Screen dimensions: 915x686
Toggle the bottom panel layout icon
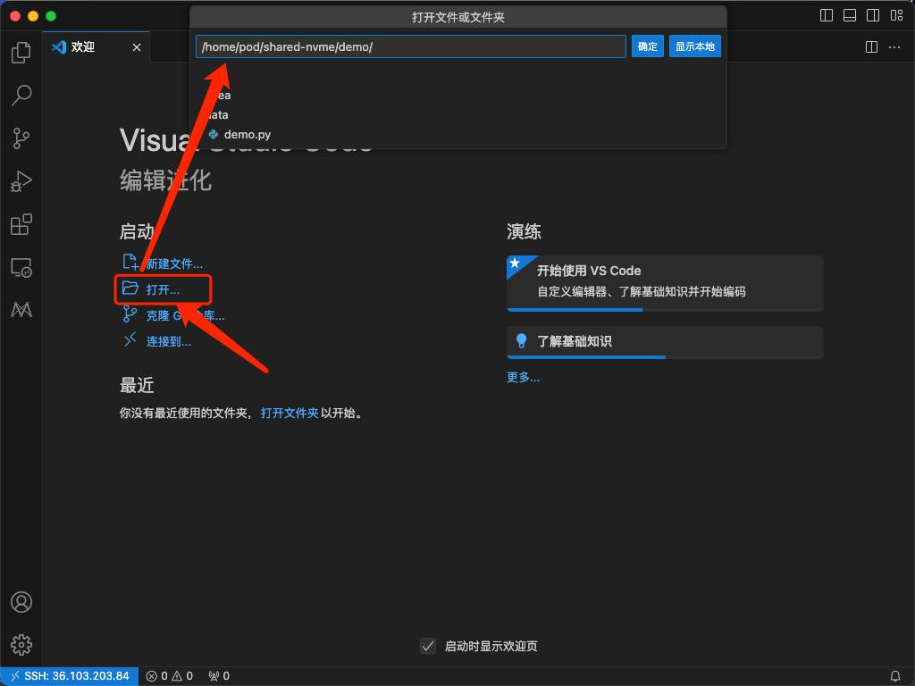point(850,16)
